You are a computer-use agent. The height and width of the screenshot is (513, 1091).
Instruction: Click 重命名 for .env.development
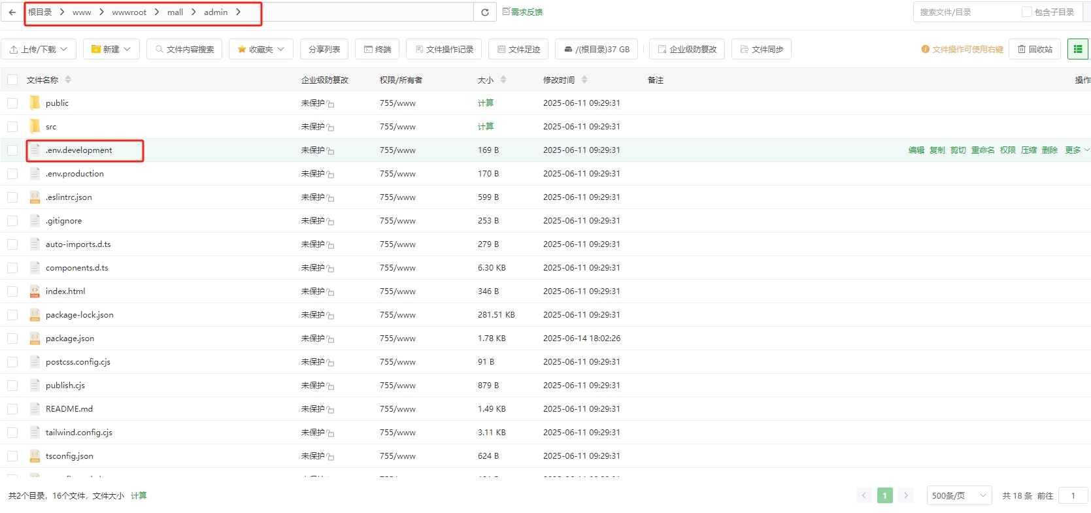(x=983, y=150)
